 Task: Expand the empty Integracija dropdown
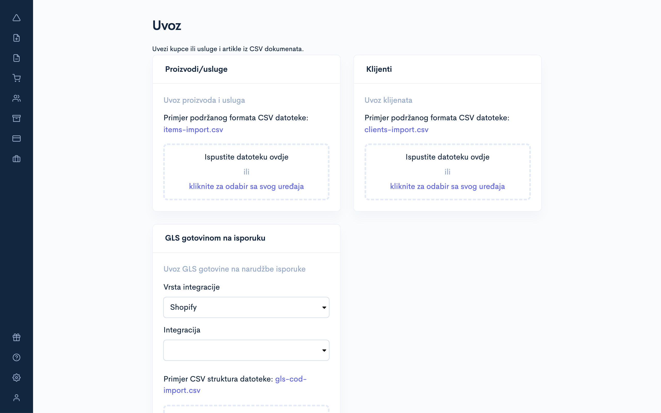click(x=246, y=350)
